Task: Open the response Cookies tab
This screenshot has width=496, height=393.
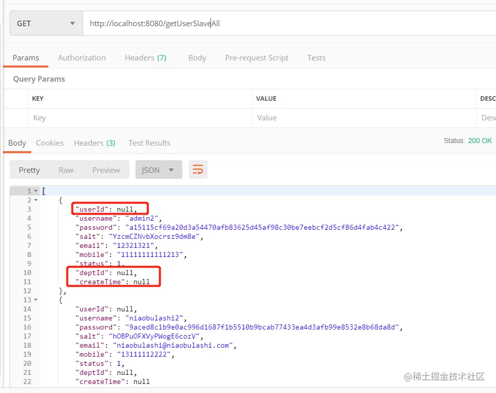Action: [50, 143]
